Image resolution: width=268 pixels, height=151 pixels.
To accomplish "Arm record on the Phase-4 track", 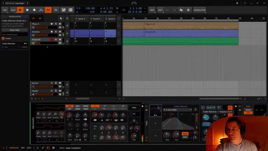I will point(52,24).
